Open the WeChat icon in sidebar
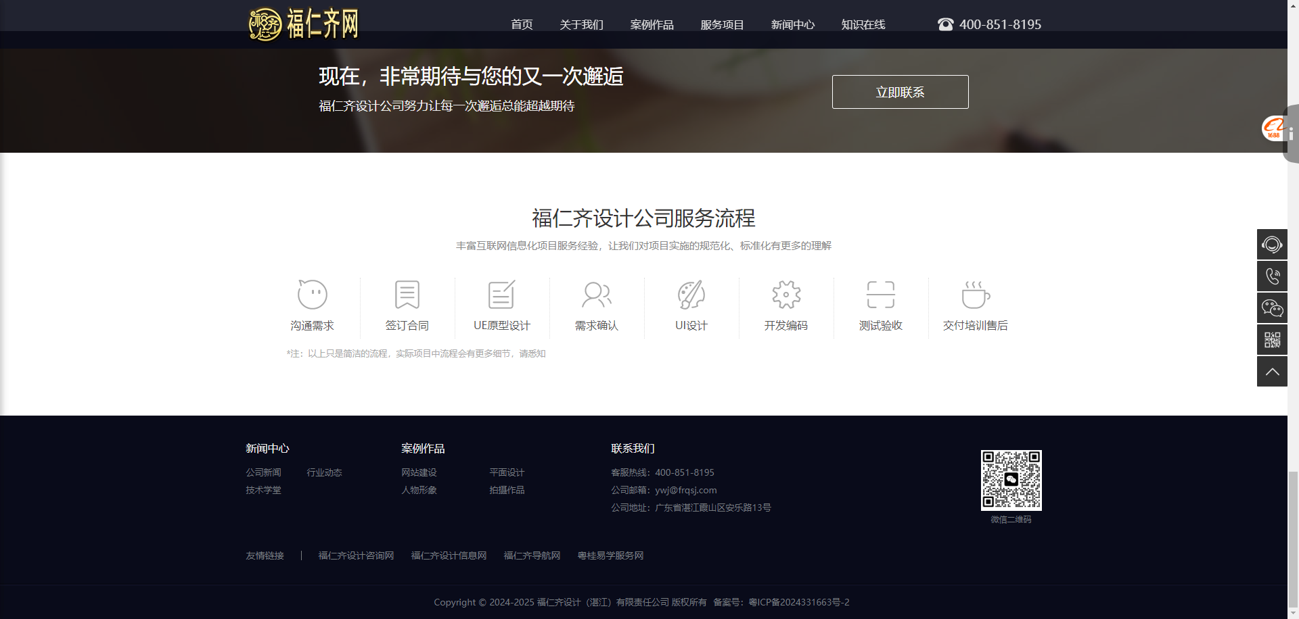The width and height of the screenshot is (1299, 619). pyautogui.click(x=1272, y=308)
